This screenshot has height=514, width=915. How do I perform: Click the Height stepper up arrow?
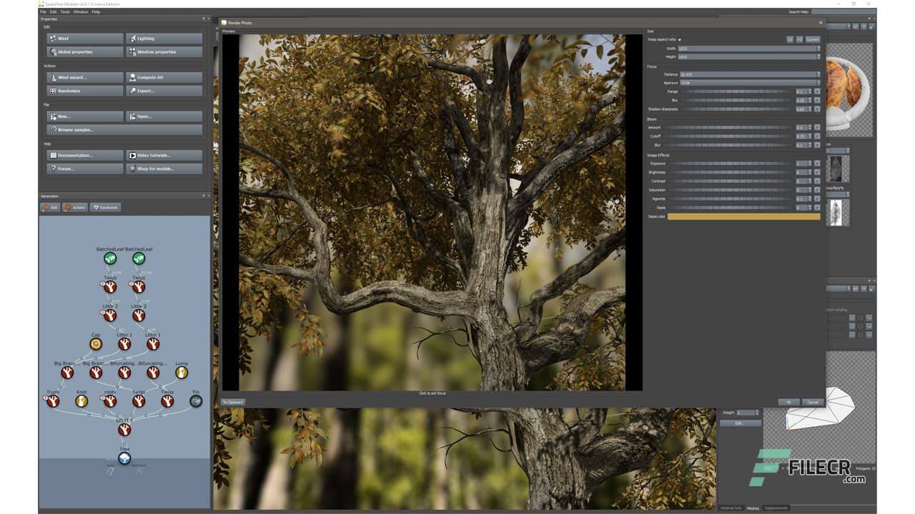pos(818,54)
